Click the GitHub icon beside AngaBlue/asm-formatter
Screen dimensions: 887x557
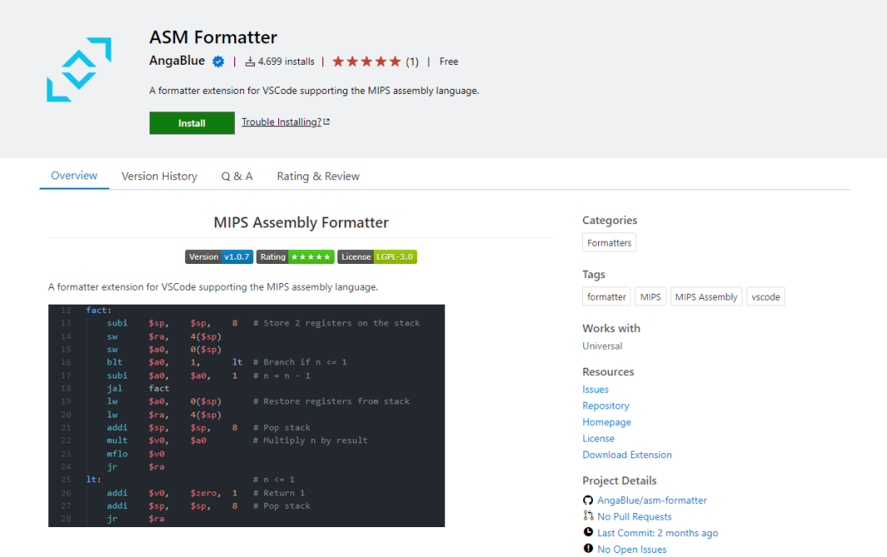tap(588, 500)
